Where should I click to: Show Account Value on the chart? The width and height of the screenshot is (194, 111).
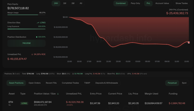(x=162, y=3)
